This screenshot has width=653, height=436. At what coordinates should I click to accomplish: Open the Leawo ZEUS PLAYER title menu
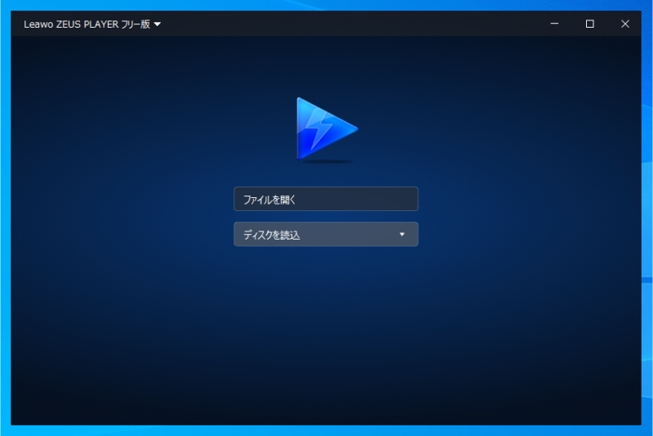pos(92,24)
